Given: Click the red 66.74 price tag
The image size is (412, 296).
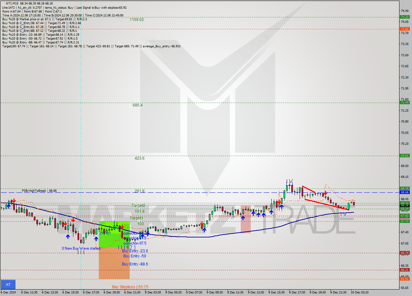Looking at the screenshot, I should pyautogui.click(x=405, y=253).
